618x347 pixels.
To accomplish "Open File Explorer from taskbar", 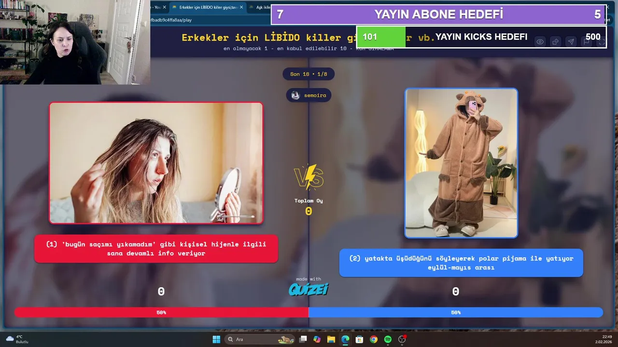I will click(331, 339).
